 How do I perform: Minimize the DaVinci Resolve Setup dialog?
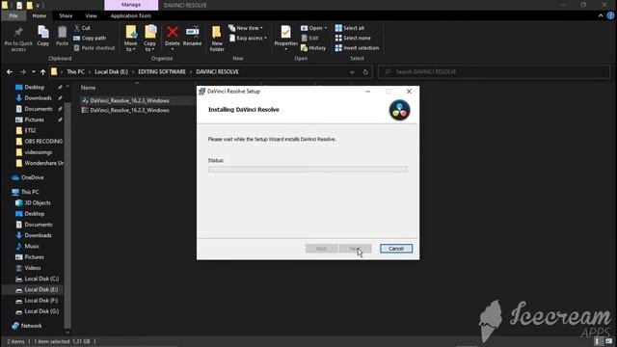[368, 92]
